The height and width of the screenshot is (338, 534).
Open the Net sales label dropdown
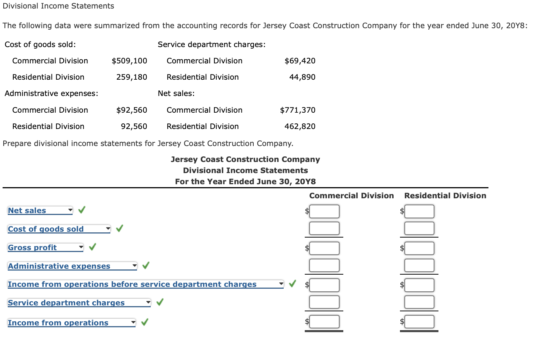70,210
